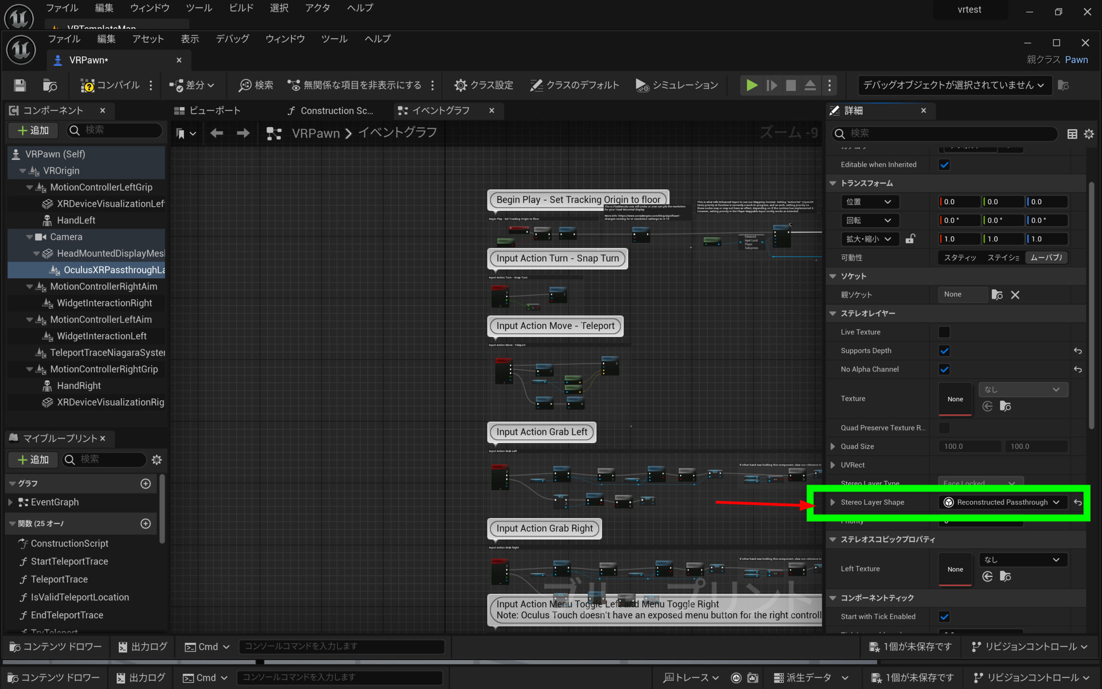The height and width of the screenshot is (689, 1102).
Task: Collapse the Camera component tree node
Action: coord(30,237)
